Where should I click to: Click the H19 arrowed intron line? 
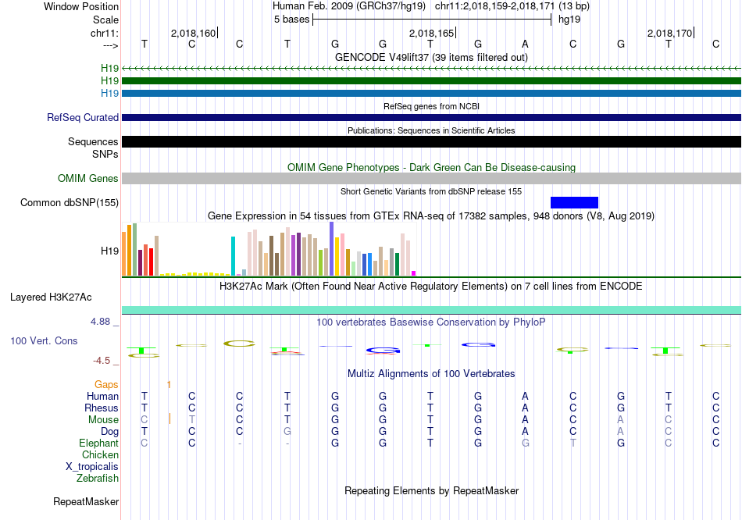point(431,69)
